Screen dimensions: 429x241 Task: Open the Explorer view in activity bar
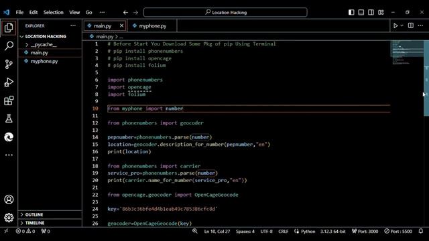tap(9, 27)
